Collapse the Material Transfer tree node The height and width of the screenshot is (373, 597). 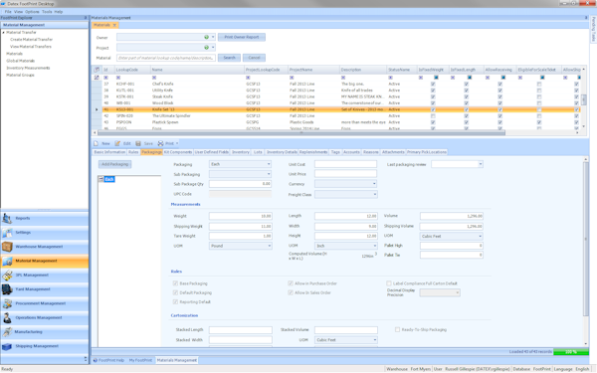click(x=4, y=33)
